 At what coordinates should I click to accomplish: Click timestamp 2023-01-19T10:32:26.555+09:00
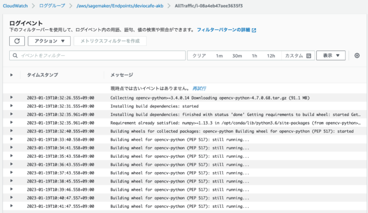pyautogui.click(x=60, y=98)
